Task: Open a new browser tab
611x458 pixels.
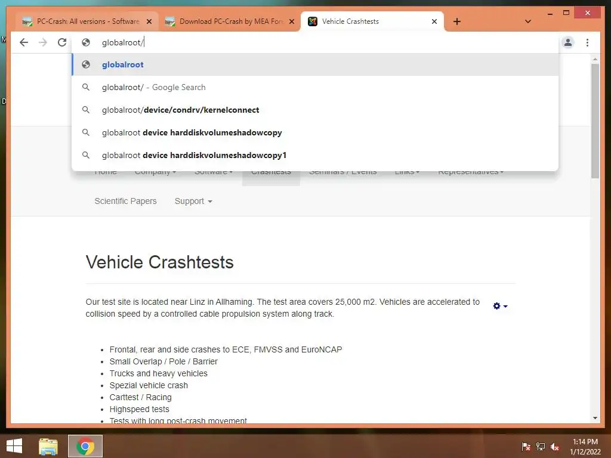Action: [457, 21]
